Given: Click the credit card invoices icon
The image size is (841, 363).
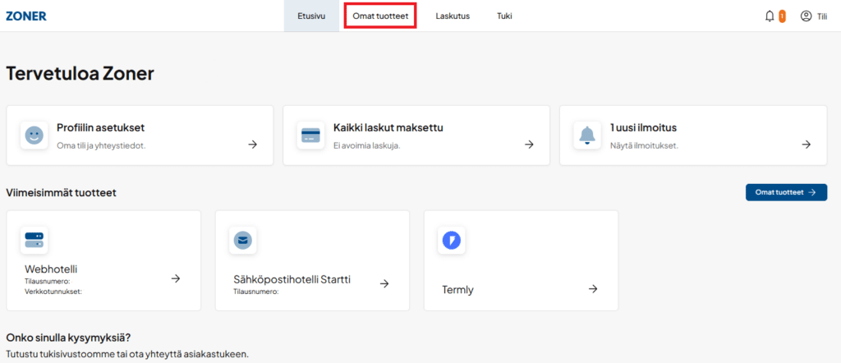Looking at the screenshot, I should (x=310, y=136).
